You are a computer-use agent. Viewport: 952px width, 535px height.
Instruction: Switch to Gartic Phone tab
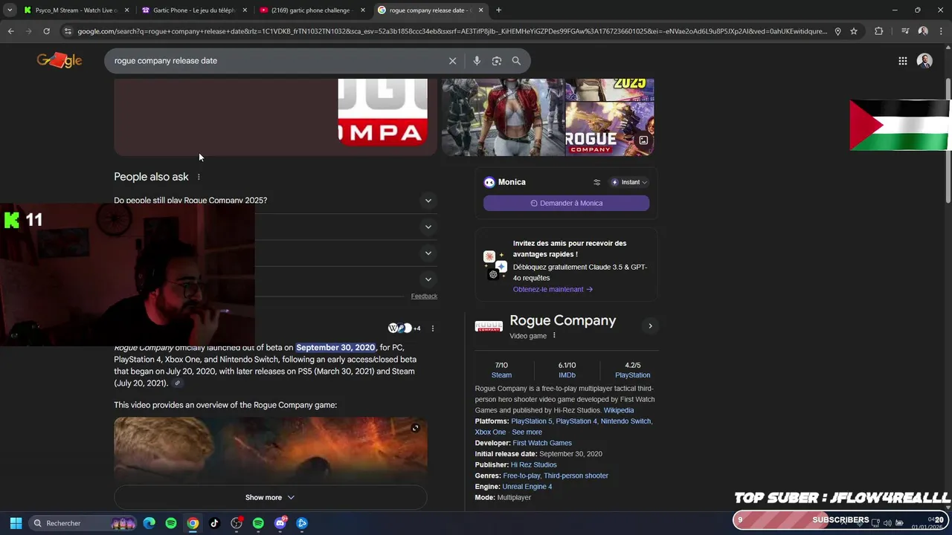(x=193, y=10)
